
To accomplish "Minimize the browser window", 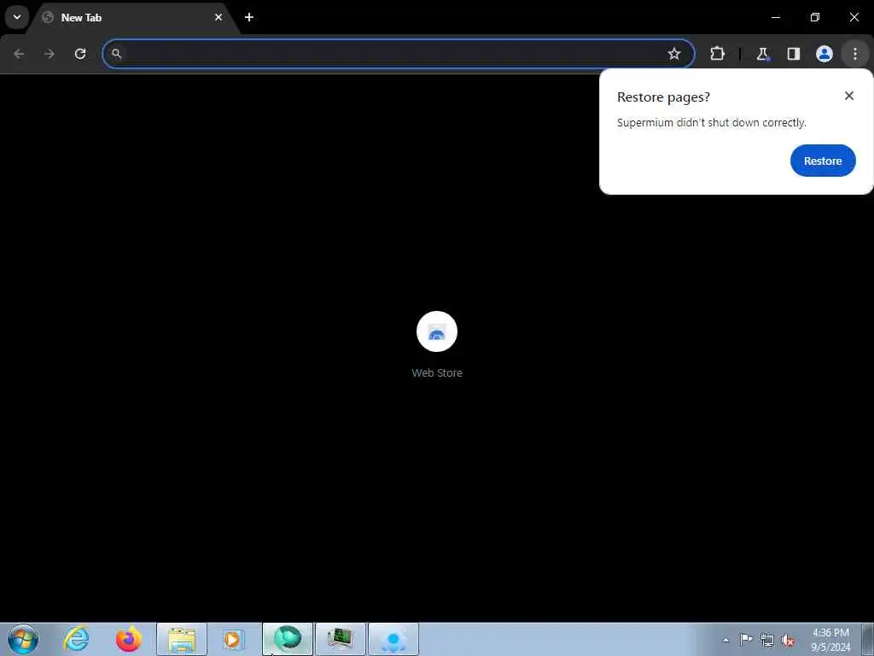I will tap(776, 17).
